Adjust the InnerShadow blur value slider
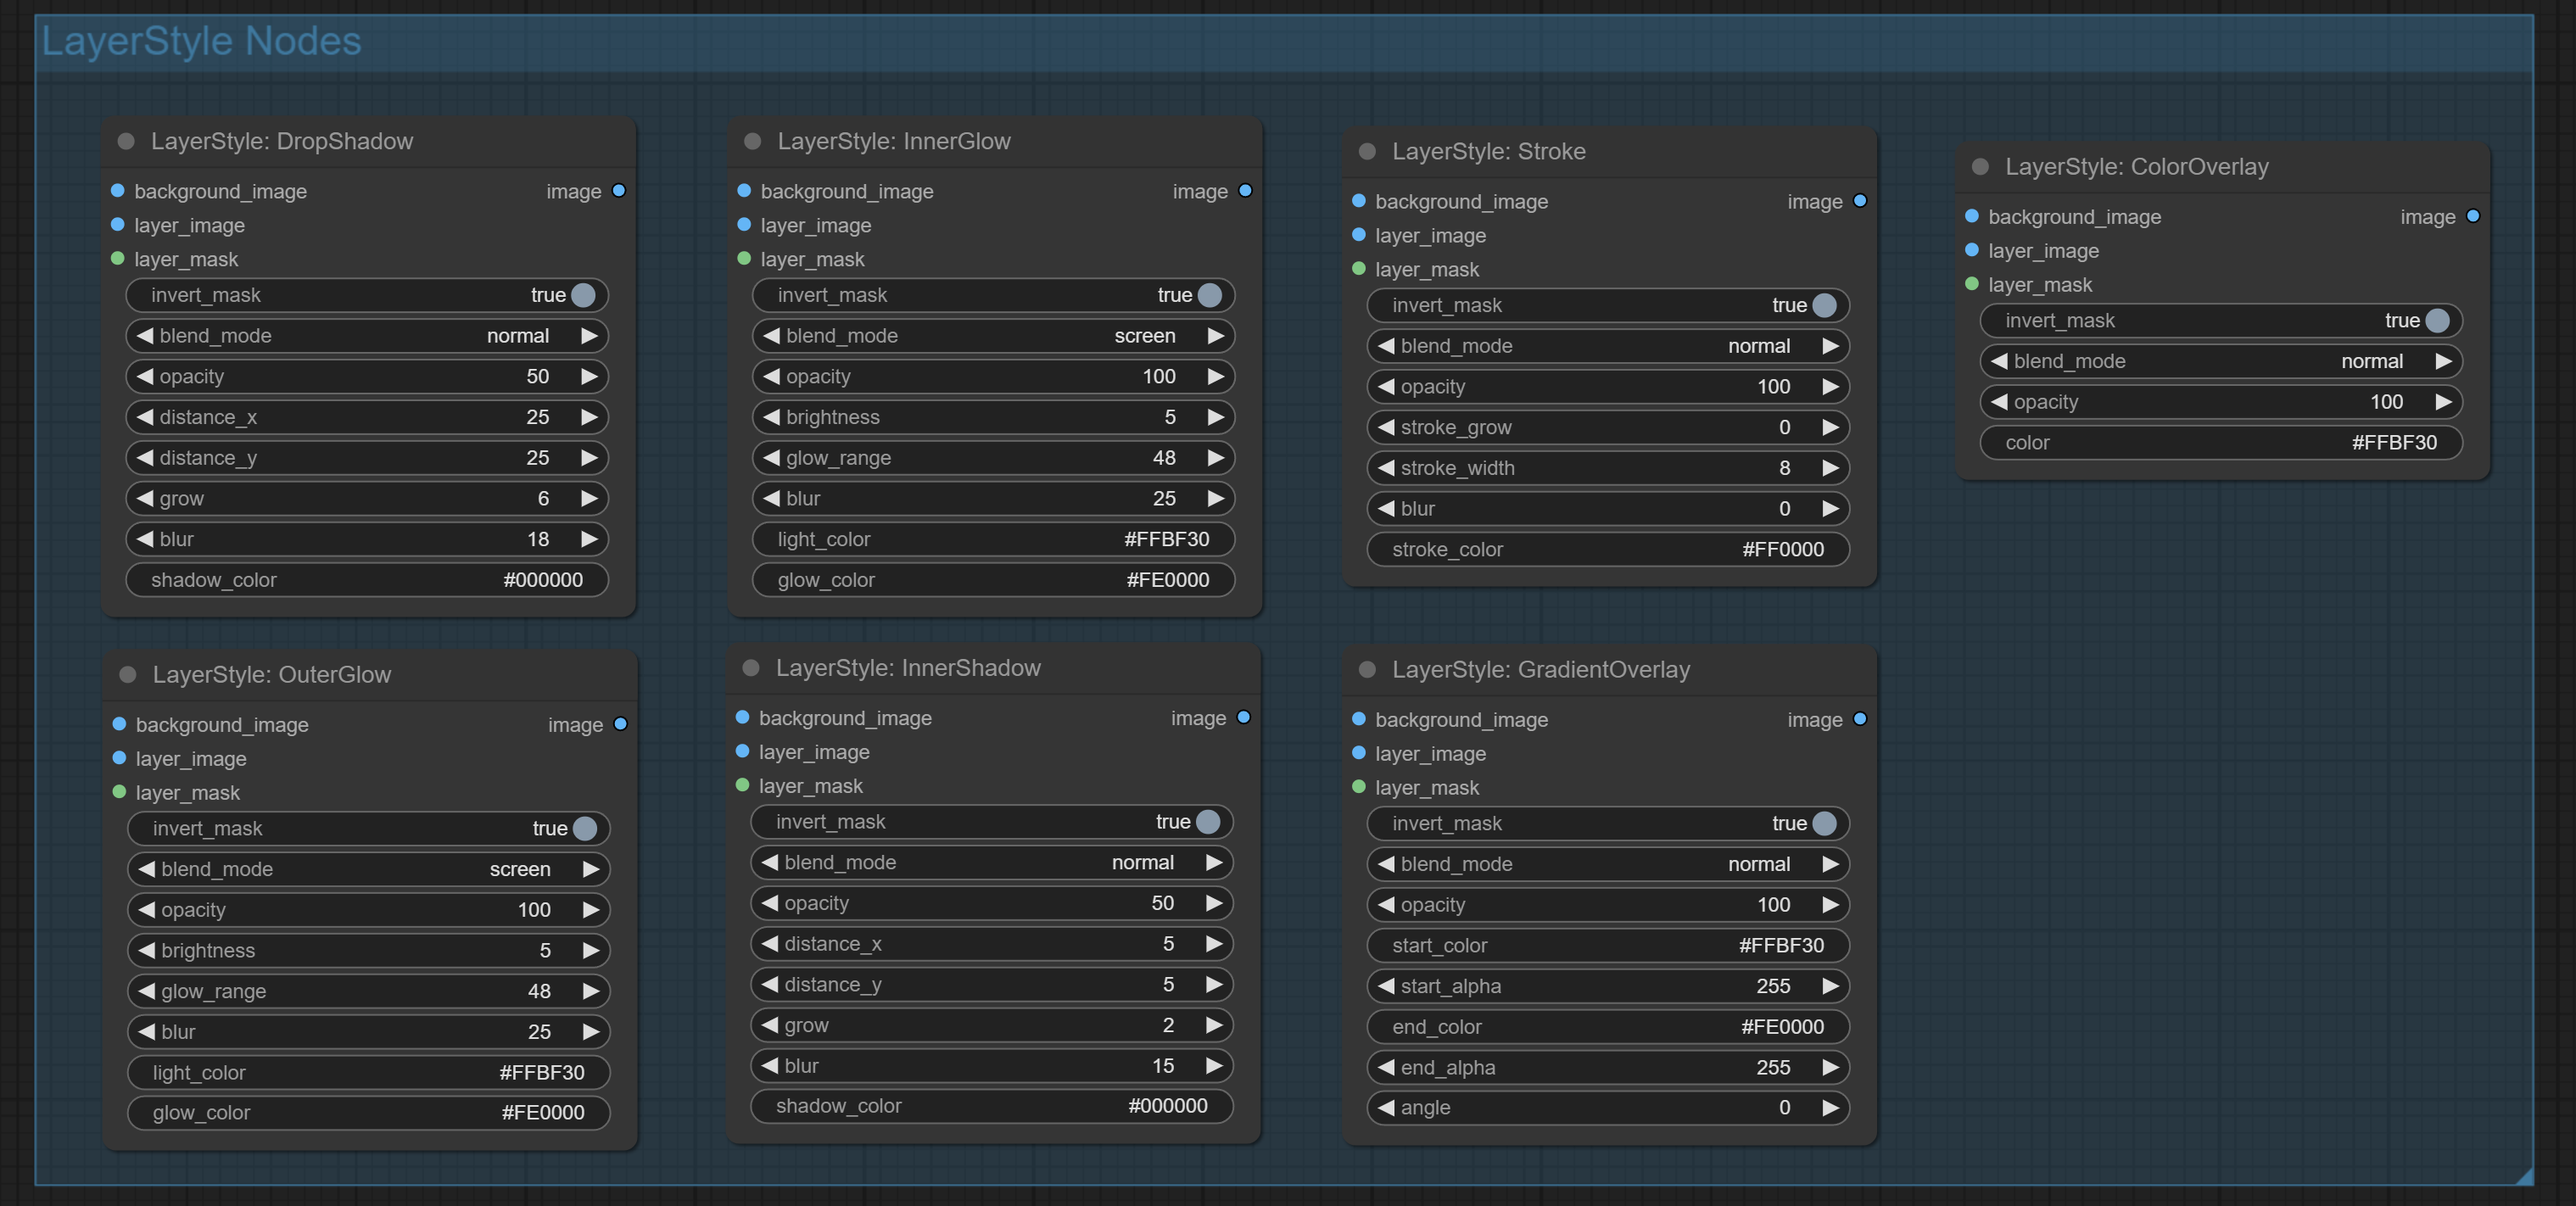This screenshot has height=1206, width=2576. coord(990,1065)
